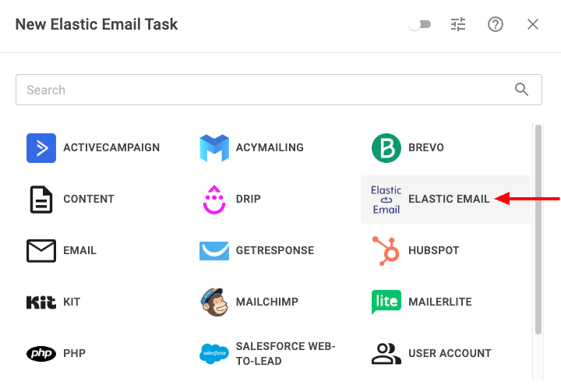Open the settings sliders icon
Image resolution: width=561 pixels, height=389 pixels.
pyautogui.click(x=458, y=24)
